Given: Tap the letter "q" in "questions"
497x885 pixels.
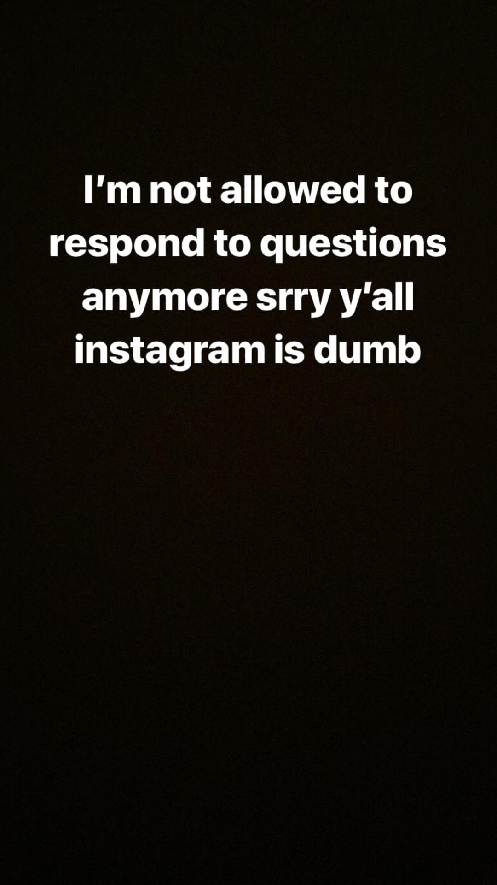Looking at the screenshot, I should click(272, 248).
